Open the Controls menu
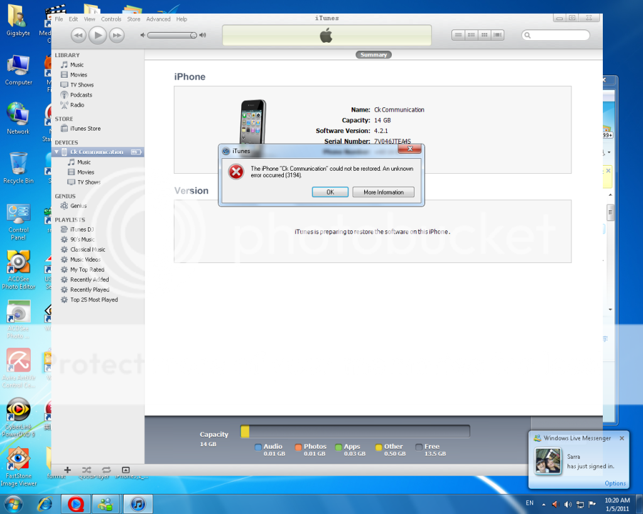The image size is (643, 514). 111,19
